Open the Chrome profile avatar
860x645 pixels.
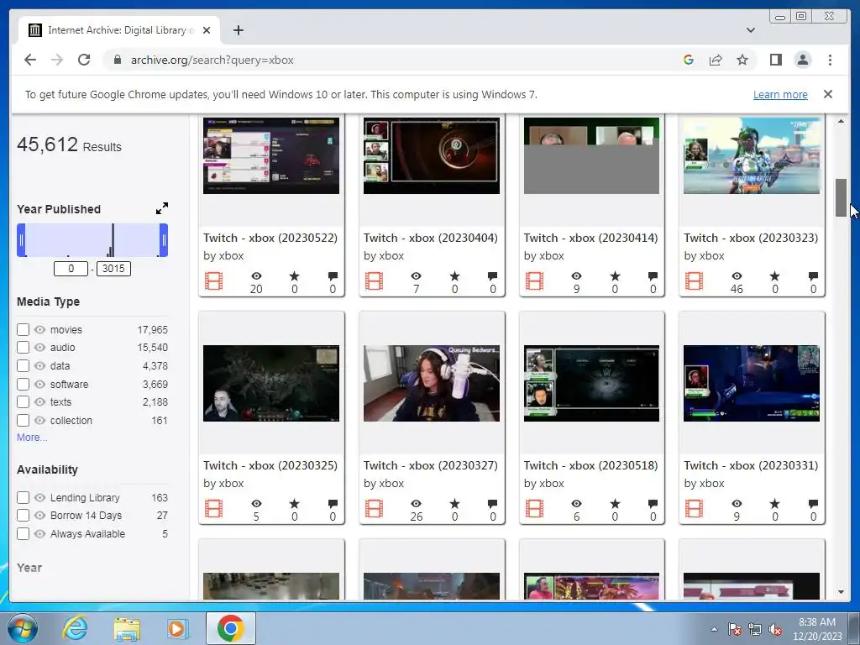pos(803,60)
